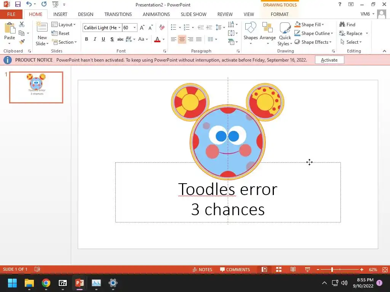Align text right

click(190, 39)
